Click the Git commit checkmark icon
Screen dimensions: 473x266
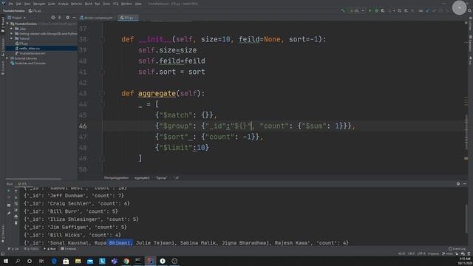click(434, 10)
